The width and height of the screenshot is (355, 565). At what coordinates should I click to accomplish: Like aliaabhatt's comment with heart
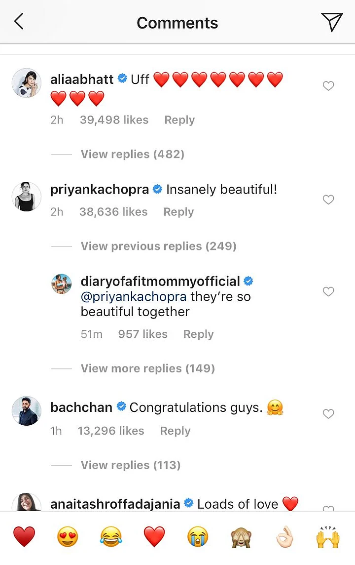point(328,86)
